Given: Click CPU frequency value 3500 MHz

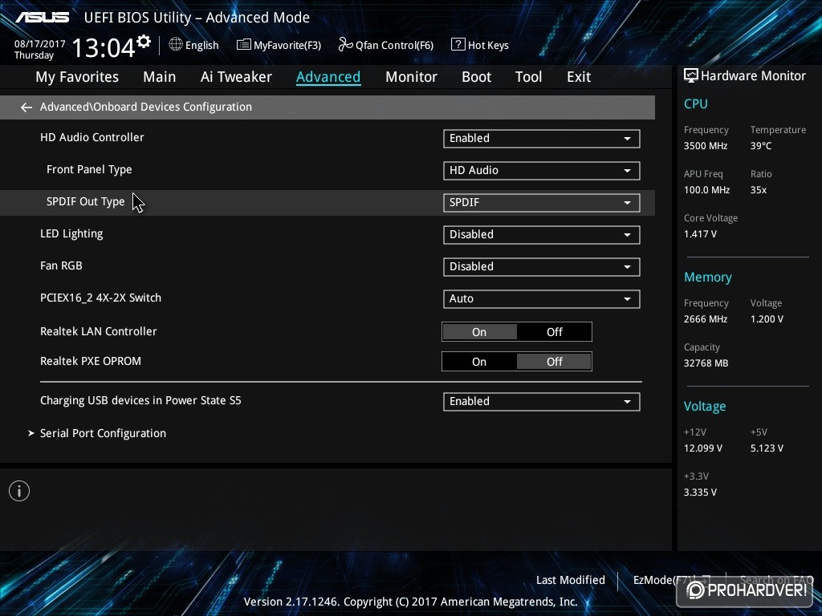Looking at the screenshot, I should [706, 146].
